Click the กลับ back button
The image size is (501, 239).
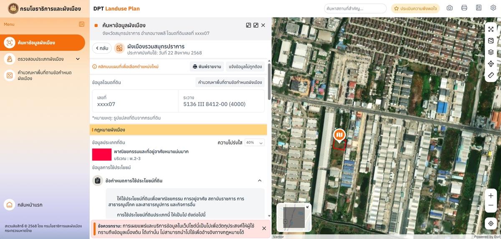pyautogui.click(x=102, y=48)
